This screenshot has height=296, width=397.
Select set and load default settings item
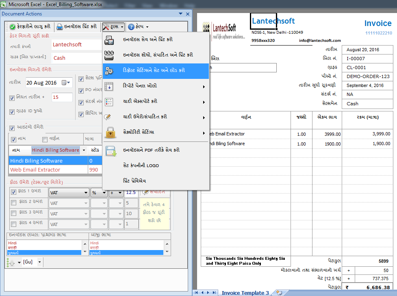[156, 71]
